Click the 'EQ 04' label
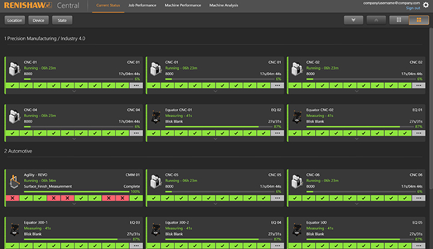Viewport: 433px width, 249px height. click(x=276, y=222)
